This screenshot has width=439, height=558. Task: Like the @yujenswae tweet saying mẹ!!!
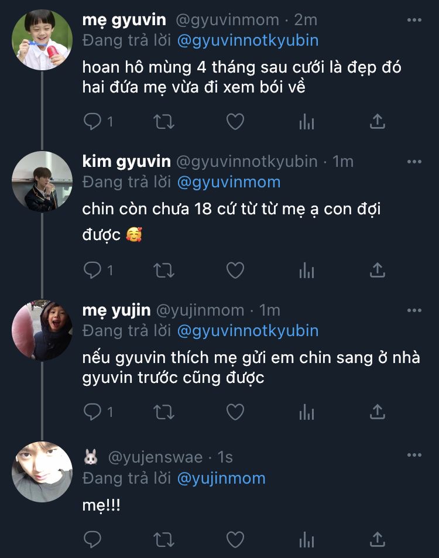pos(235,539)
